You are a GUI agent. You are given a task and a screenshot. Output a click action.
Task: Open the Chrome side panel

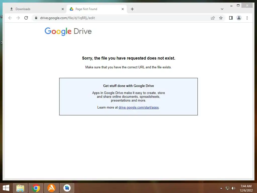point(231,18)
